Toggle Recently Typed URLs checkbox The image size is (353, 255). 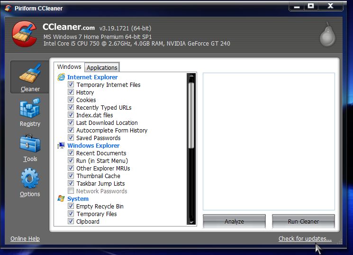click(x=71, y=107)
